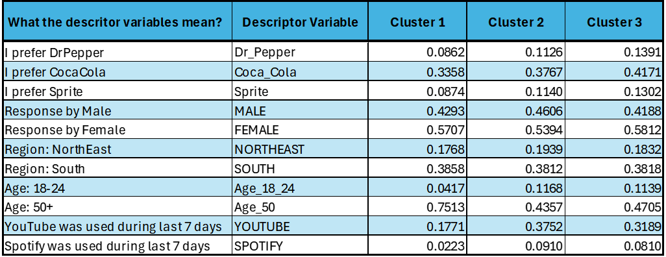Click the SPOTIFY Cluster 2 value 0.0910
Image resolution: width=666 pixels, height=257 pixels.
(515, 245)
